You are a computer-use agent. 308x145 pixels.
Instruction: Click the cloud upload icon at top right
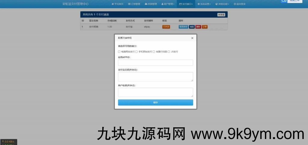(x=284, y=1)
